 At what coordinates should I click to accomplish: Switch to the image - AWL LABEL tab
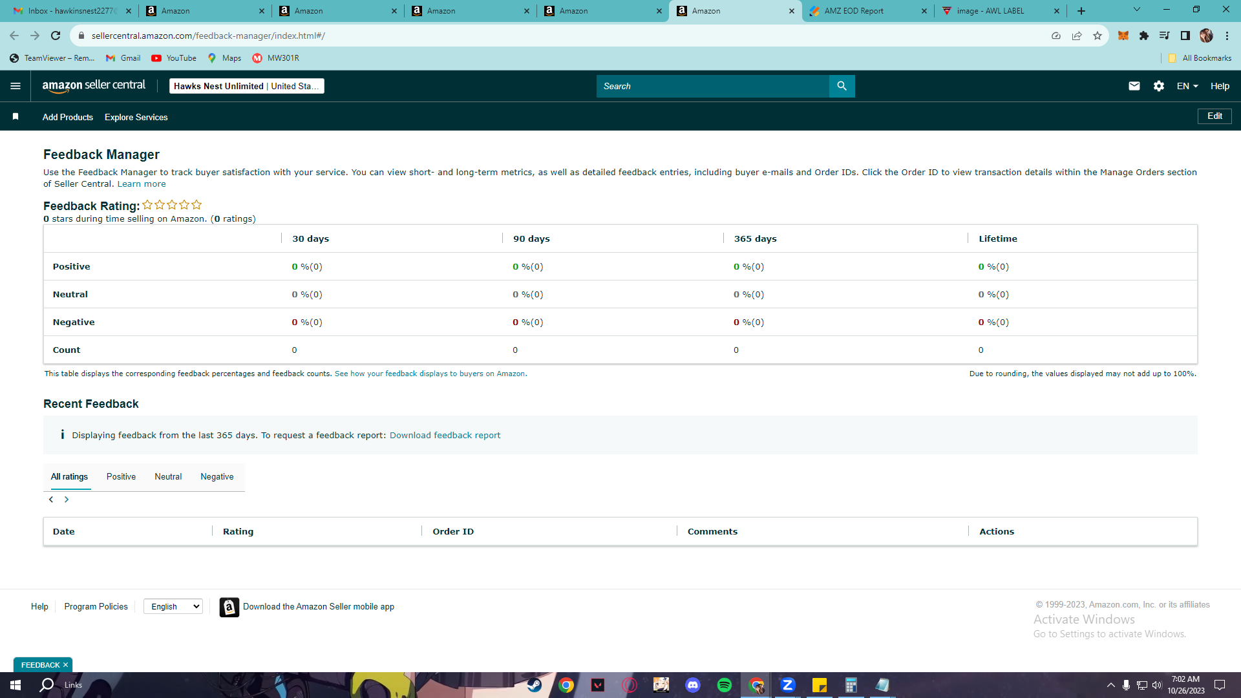click(1001, 11)
